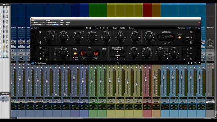Click the Headroom knob

click(134, 54)
